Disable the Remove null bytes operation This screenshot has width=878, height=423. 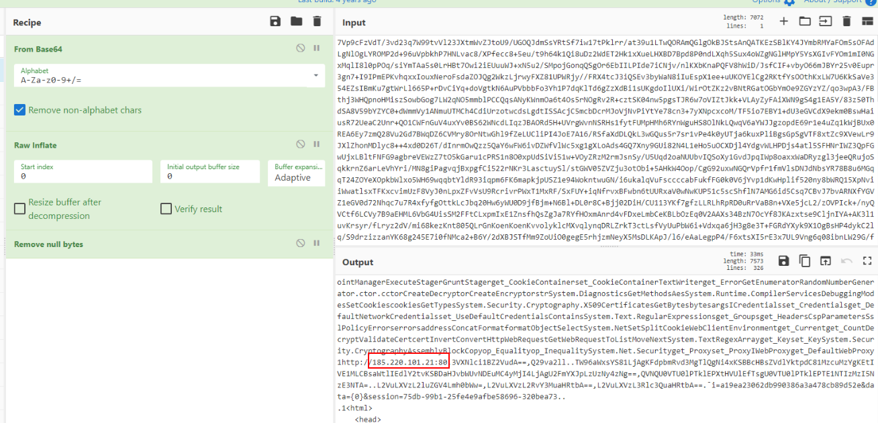(301, 243)
